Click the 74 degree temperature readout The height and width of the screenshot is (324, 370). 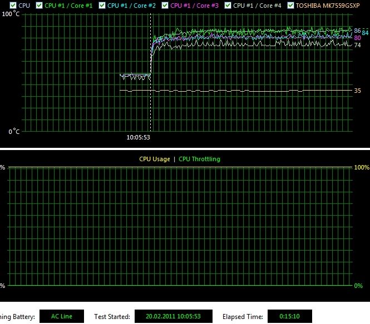[x=357, y=45]
